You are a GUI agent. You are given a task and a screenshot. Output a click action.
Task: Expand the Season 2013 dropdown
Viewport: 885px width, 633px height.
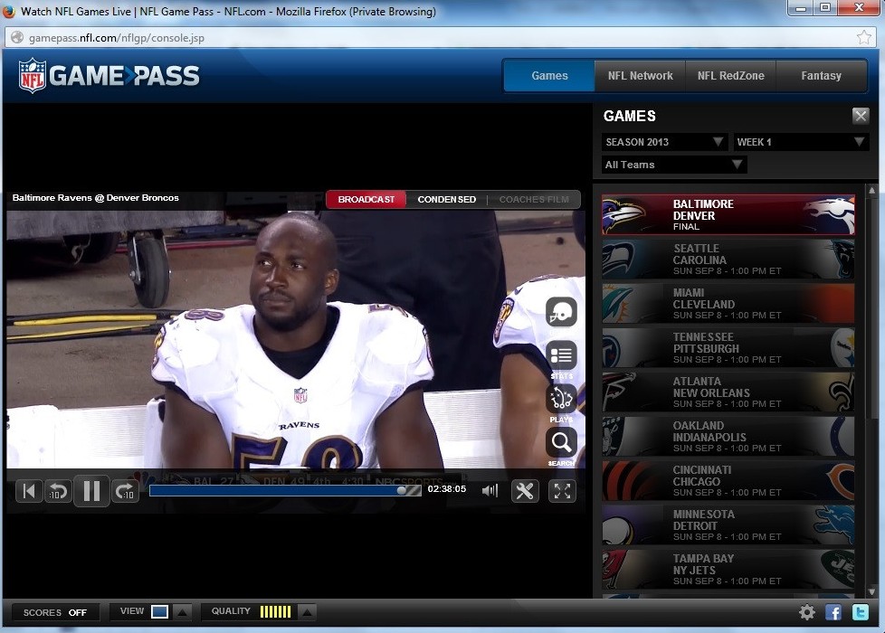click(x=664, y=142)
